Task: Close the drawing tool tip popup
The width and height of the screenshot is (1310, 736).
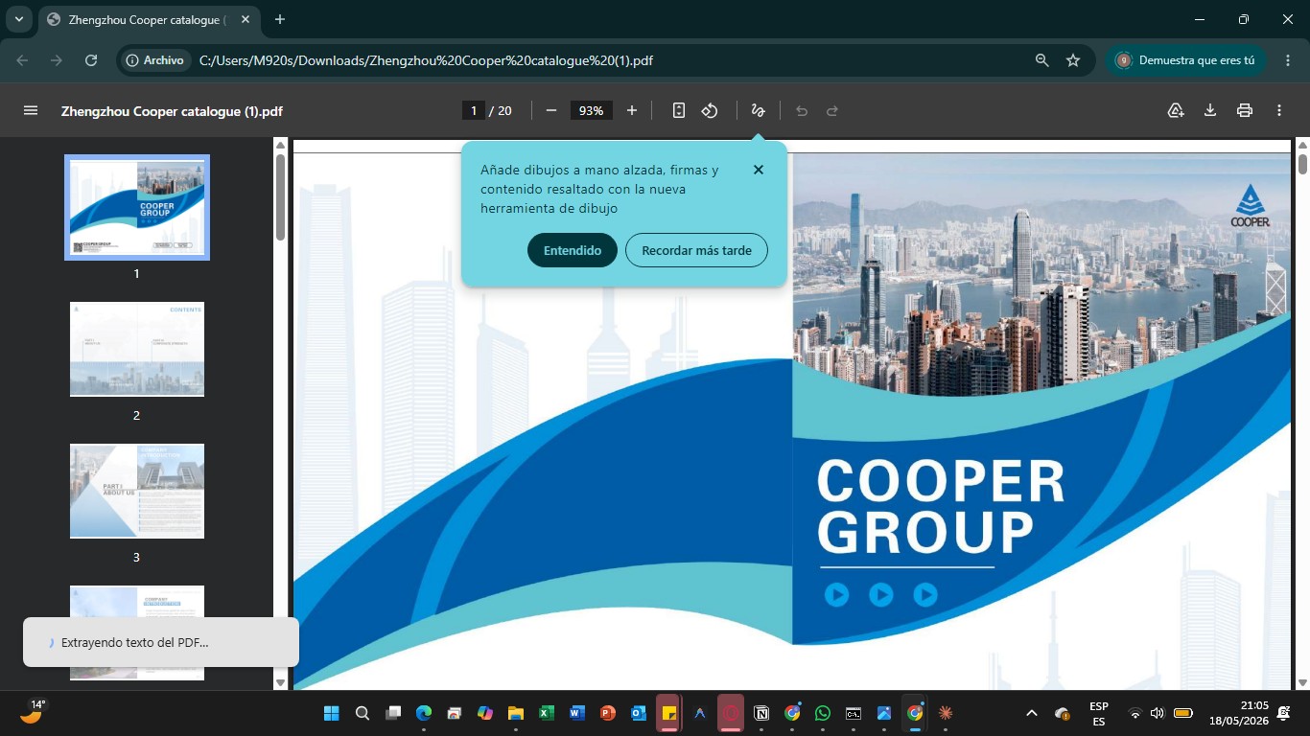Action: point(759,170)
